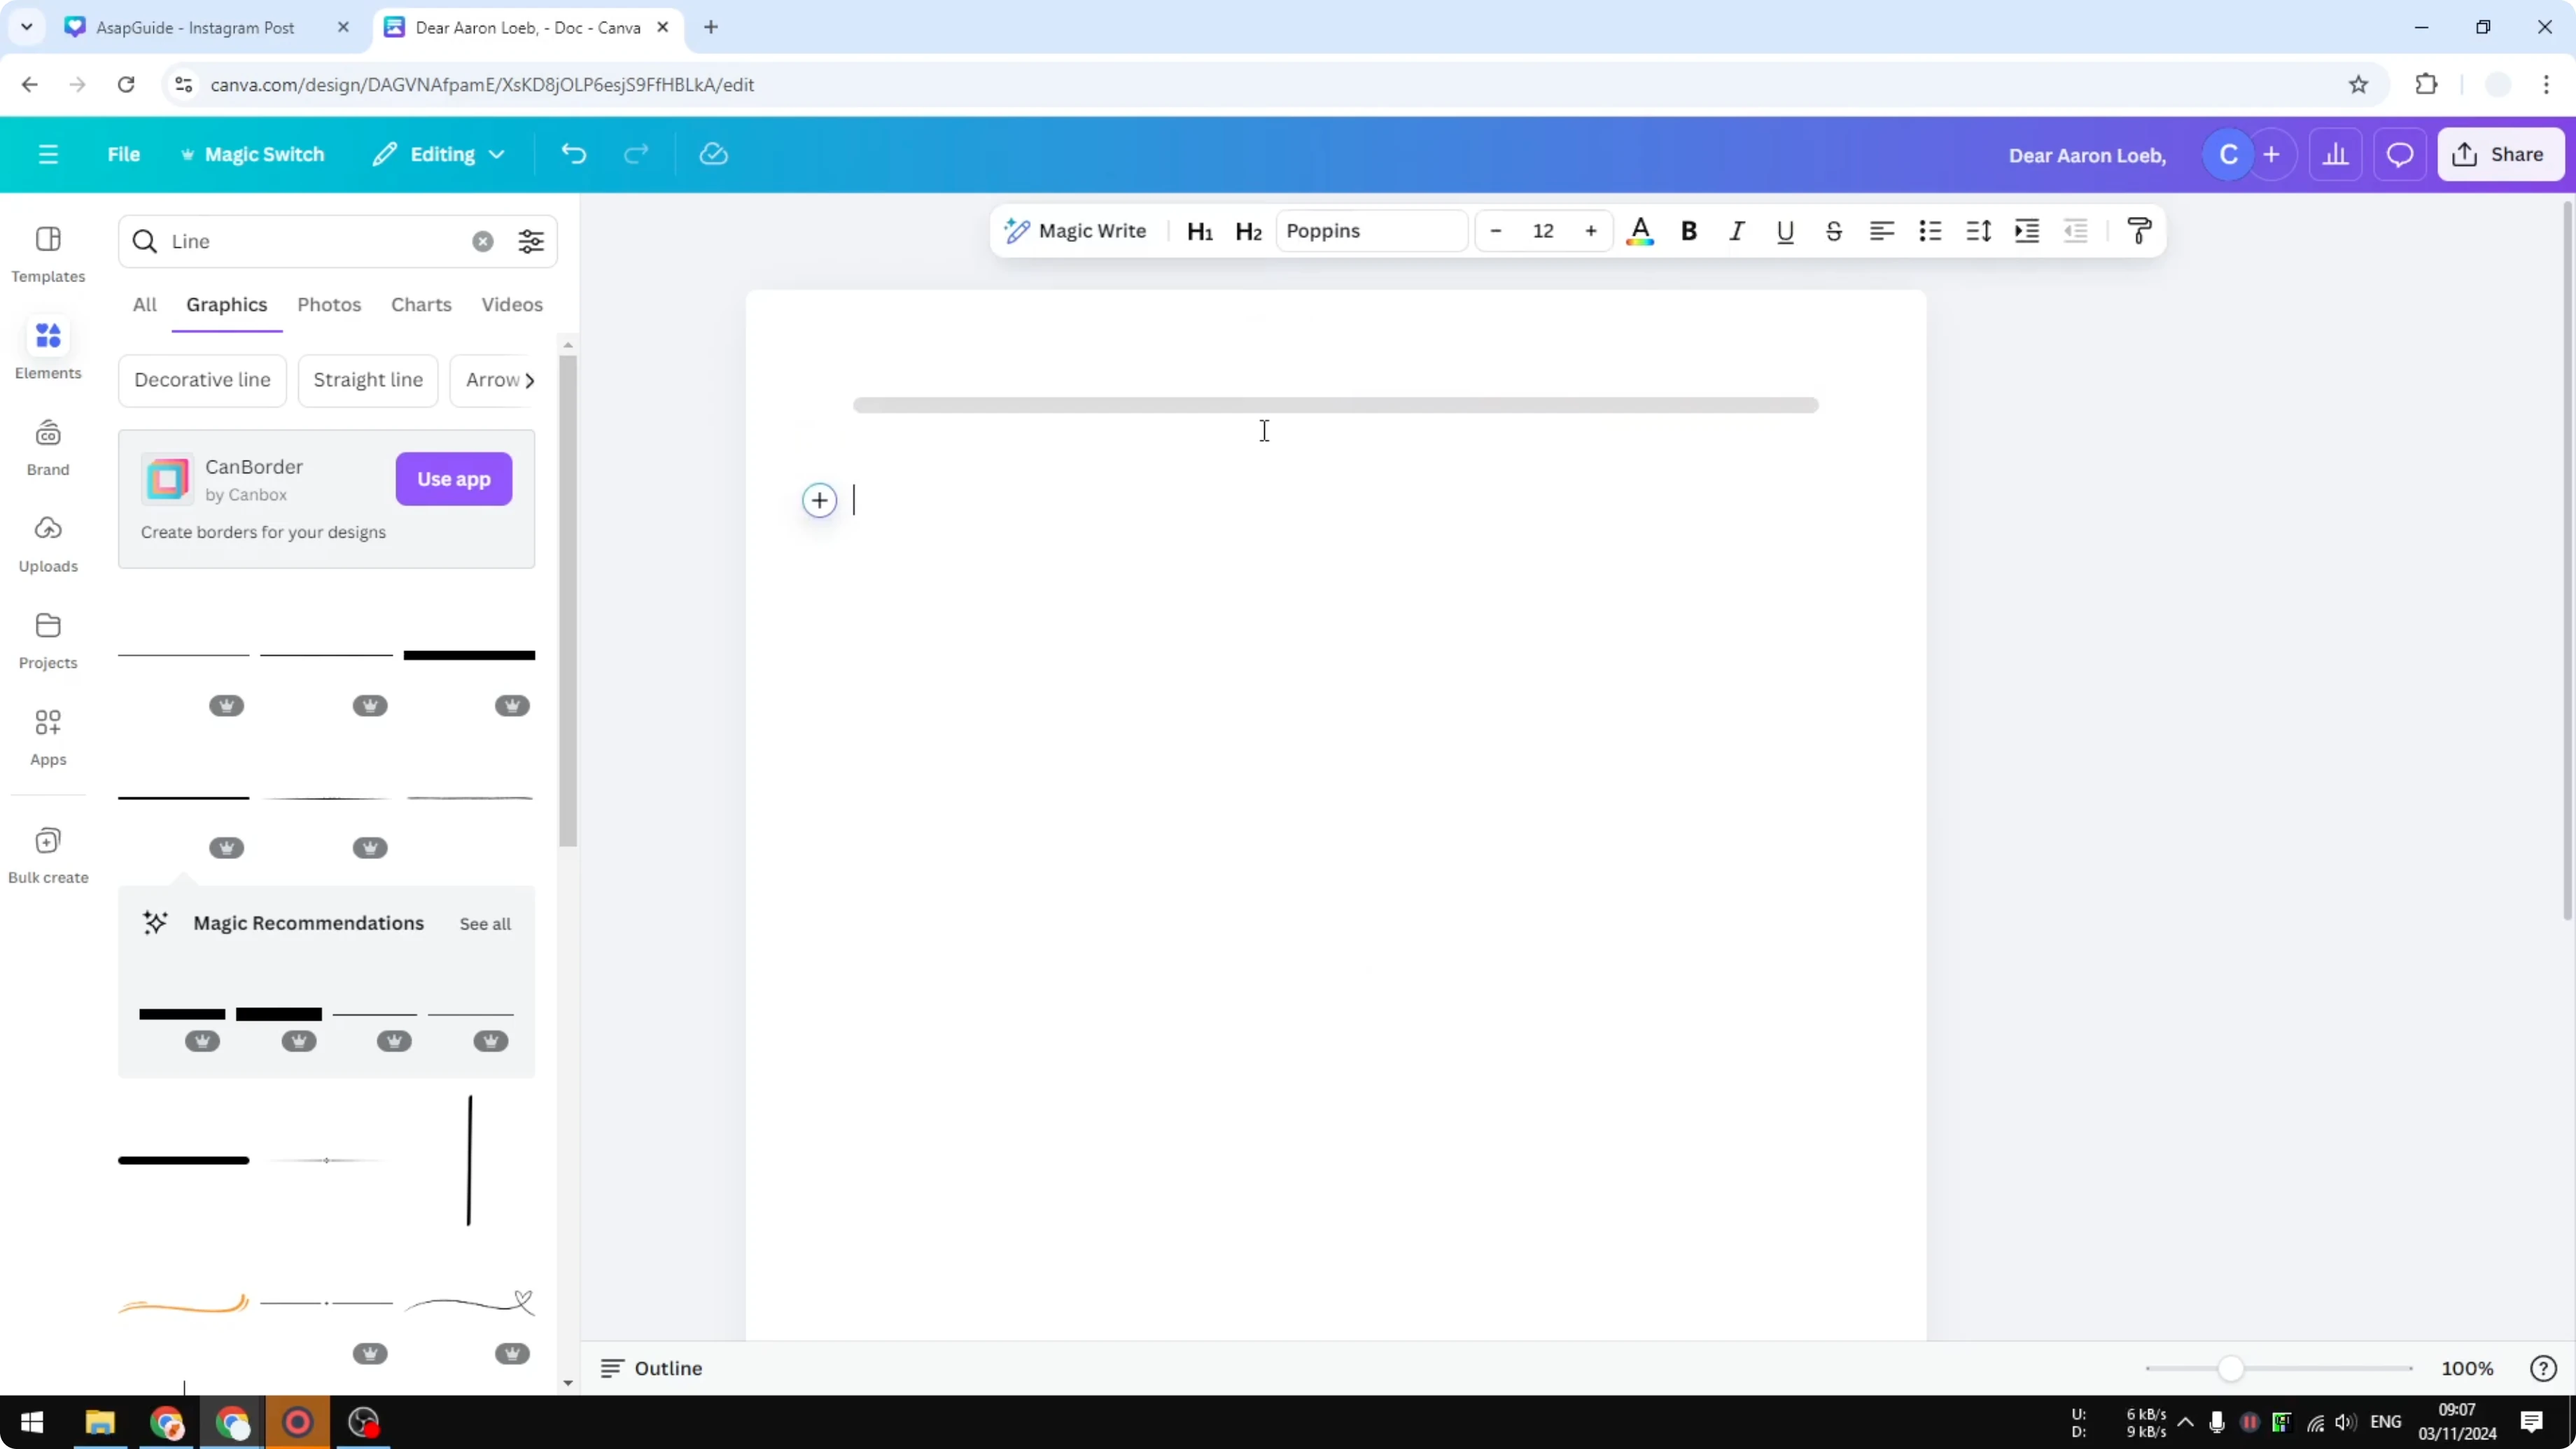Open the Uploads panel
Screen dimensions: 2576x1449
48,542
